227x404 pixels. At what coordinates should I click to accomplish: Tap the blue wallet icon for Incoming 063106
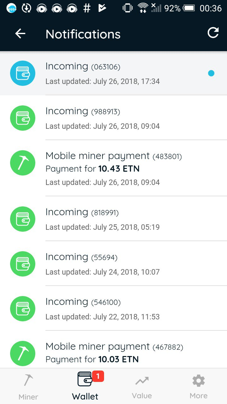23,73
